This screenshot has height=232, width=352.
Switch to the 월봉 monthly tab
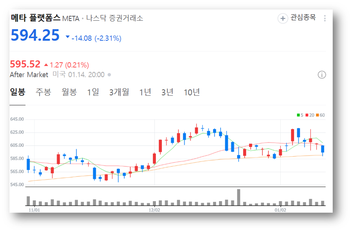(x=69, y=92)
